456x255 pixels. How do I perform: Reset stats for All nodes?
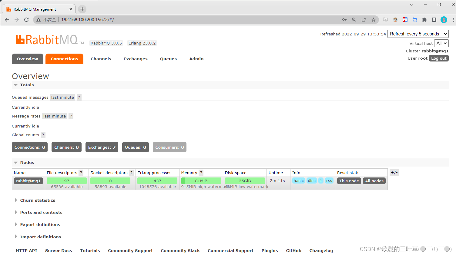[374, 181]
